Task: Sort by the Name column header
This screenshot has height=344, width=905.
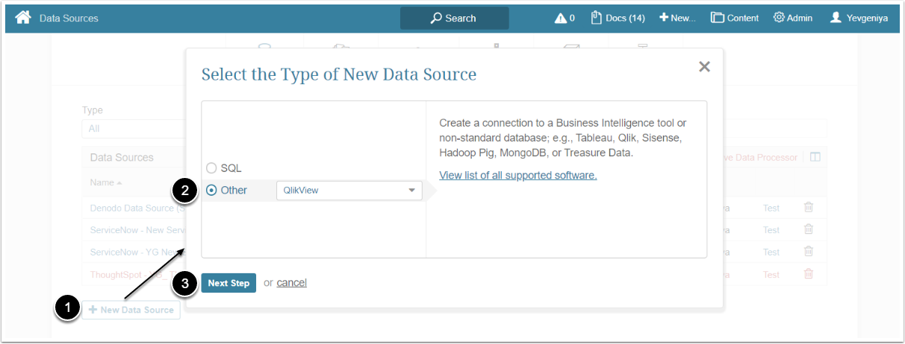Action: [x=105, y=182]
